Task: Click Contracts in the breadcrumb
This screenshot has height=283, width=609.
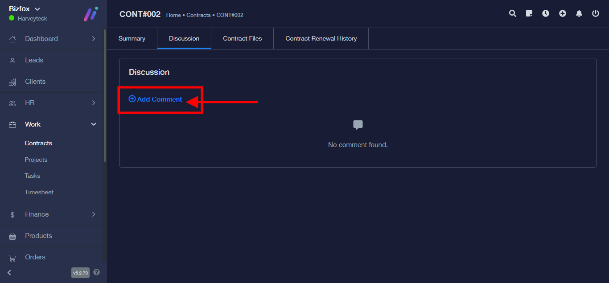Action: pyautogui.click(x=198, y=15)
